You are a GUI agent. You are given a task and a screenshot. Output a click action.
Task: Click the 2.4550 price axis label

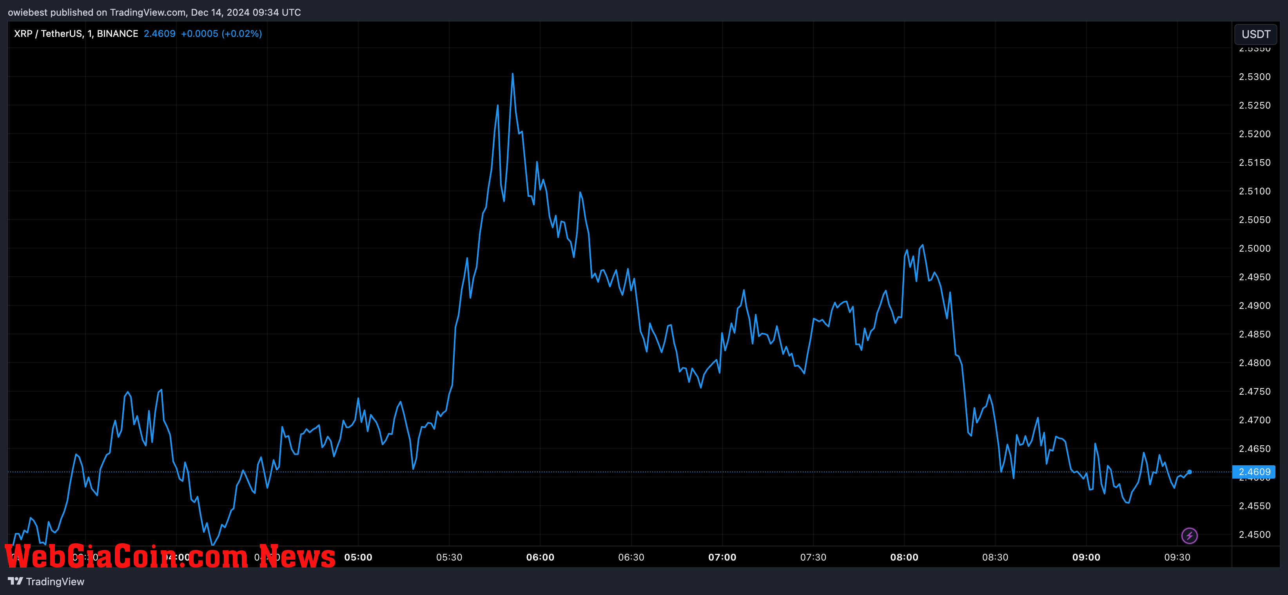(1255, 506)
